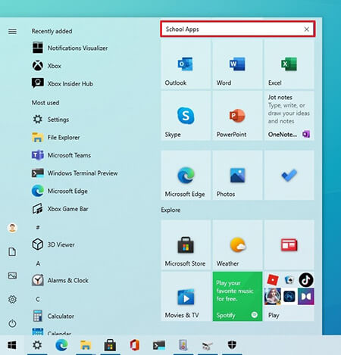Open Alarms & Clock
Screen dimensions: 341x355
[x=60, y=280]
